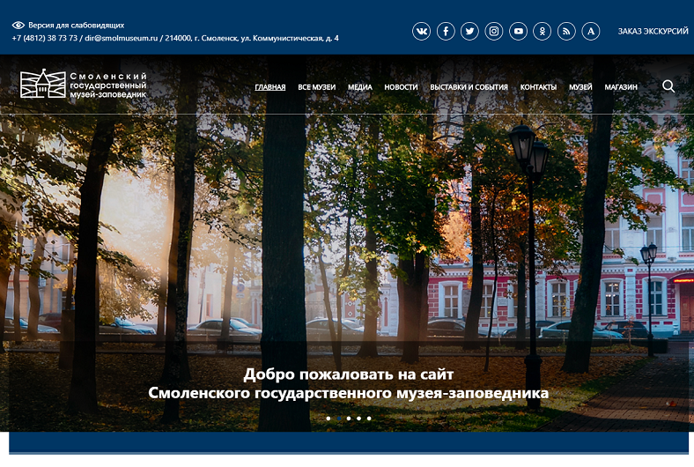Open the search magnifier icon

[668, 86]
